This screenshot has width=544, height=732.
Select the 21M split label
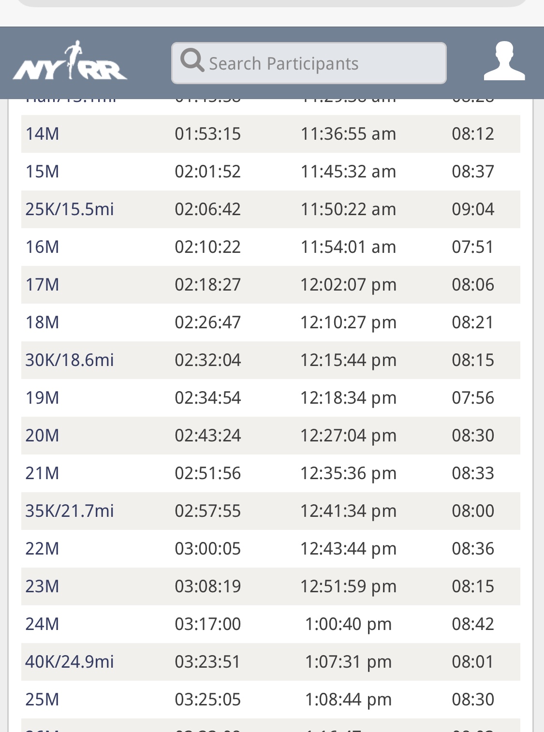click(43, 473)
